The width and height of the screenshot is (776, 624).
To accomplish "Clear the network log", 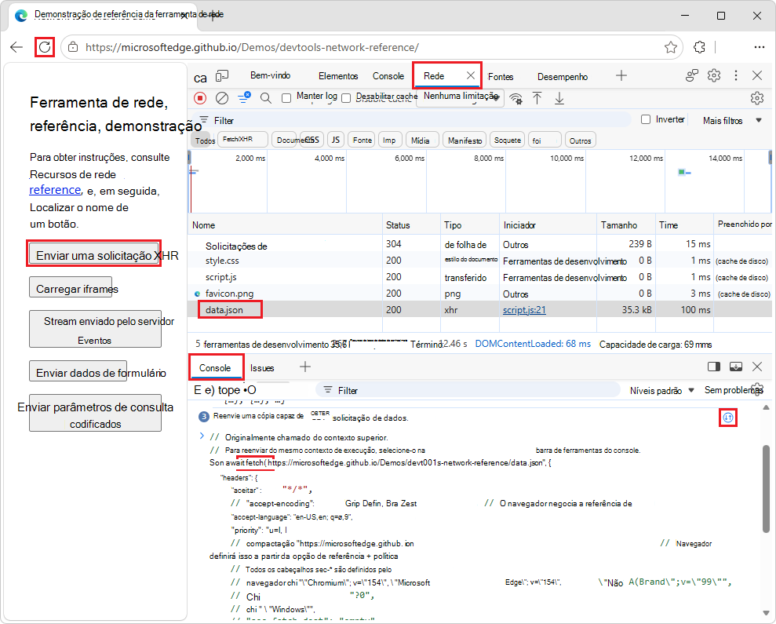I will click(222, 98).
